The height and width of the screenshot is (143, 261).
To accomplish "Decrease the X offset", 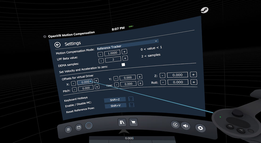I will [74, 83].
